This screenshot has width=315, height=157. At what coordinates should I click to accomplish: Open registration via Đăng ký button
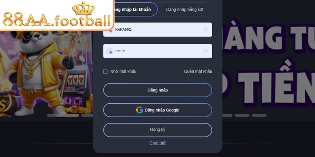(157, 130)
